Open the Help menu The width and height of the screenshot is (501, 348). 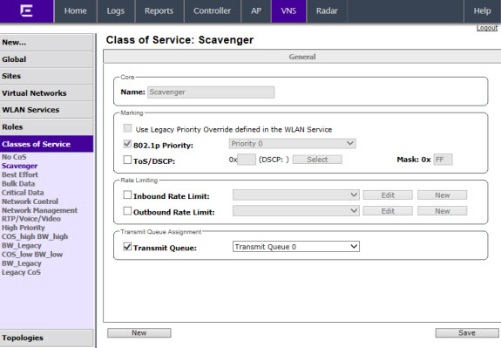click(x=482, y=10)
